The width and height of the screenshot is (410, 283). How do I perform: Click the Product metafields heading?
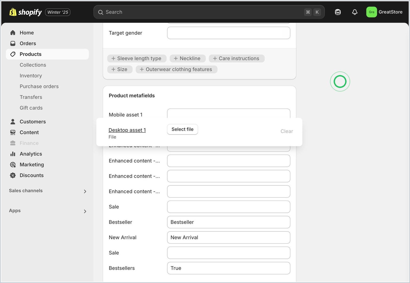(x=132, y=96)
